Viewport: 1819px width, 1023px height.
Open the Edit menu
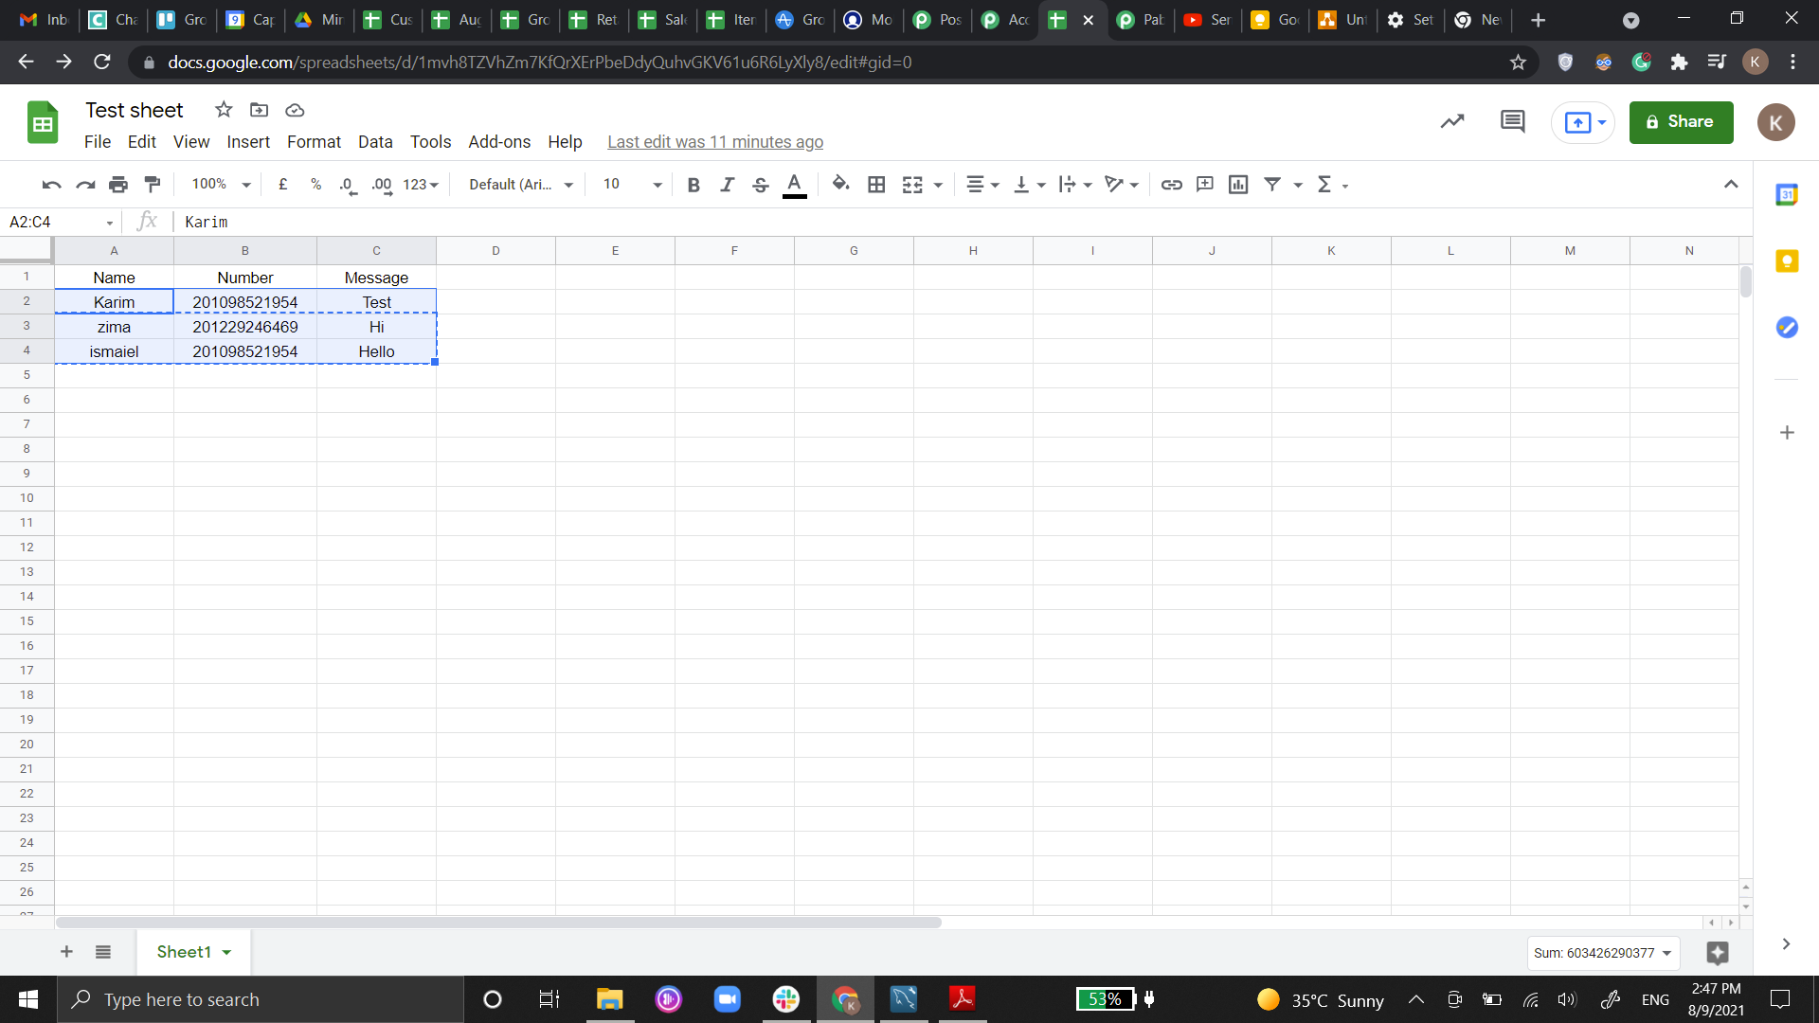(142, 142)
